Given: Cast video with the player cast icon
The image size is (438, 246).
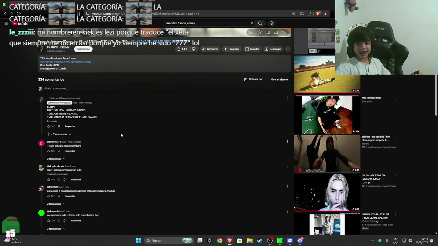Looking at the screenshot, I should click(276, 32).
